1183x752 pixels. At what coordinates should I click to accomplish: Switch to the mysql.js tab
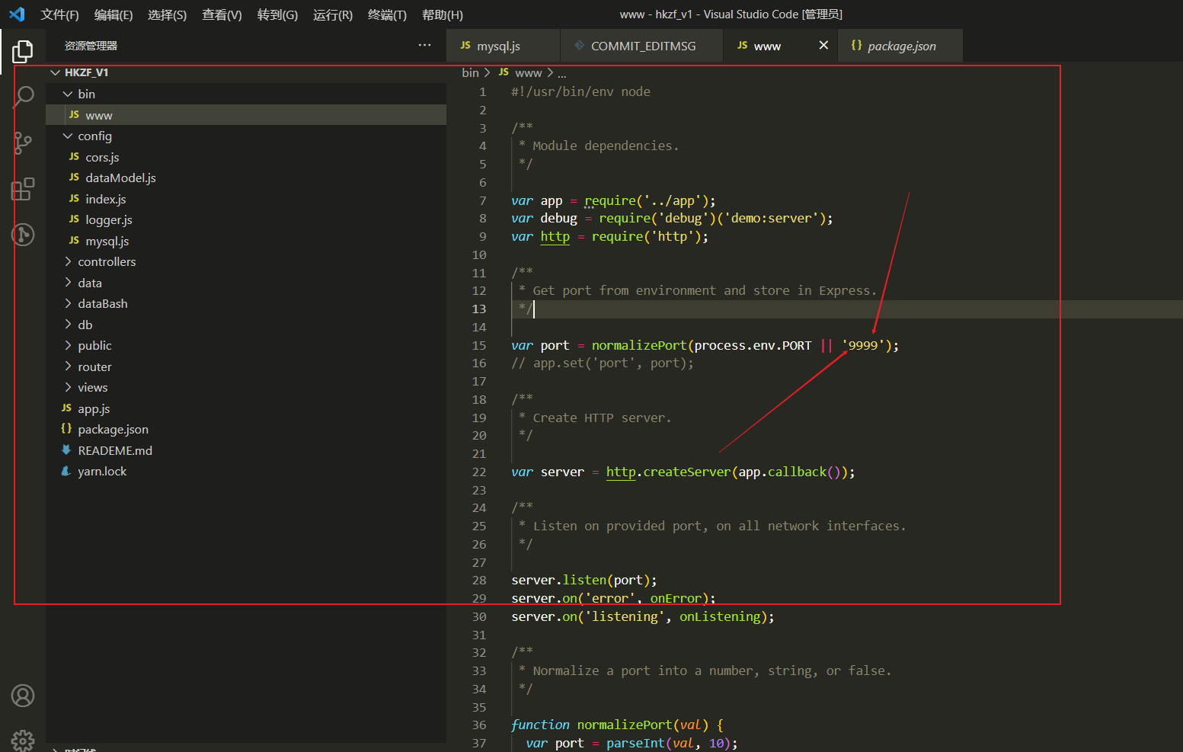point(503,46)
